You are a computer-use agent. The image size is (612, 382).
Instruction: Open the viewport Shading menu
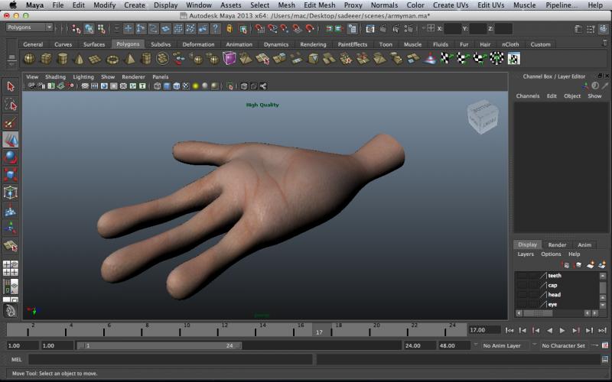coord(55,77)
